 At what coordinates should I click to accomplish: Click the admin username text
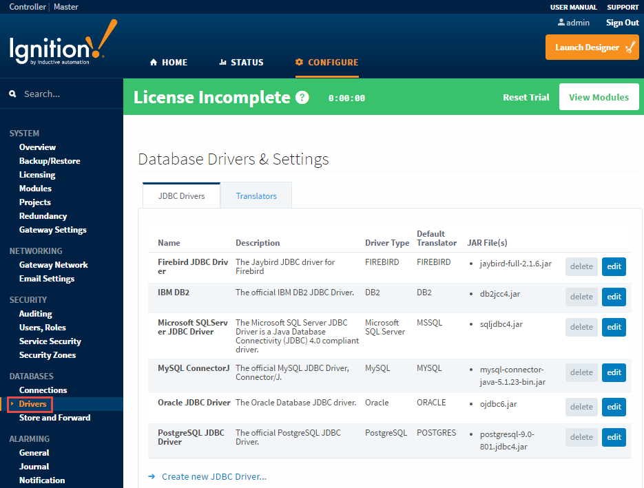577,23
